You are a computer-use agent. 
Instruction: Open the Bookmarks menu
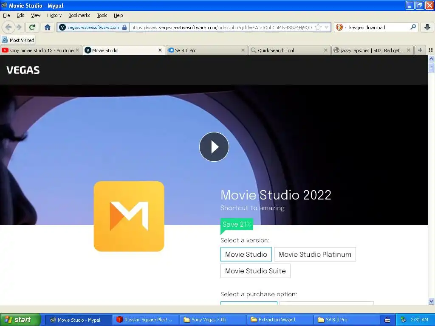click(x=79, y=15)
